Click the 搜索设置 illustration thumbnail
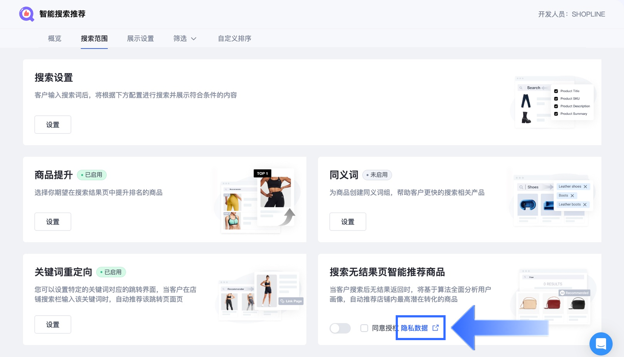Screen dimensions: 624x357 tap(553, 102)
